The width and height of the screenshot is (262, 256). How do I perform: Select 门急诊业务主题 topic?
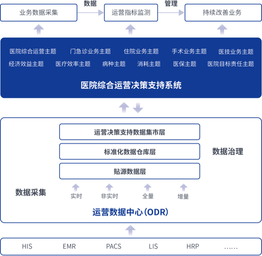click(x=90, y=51)
